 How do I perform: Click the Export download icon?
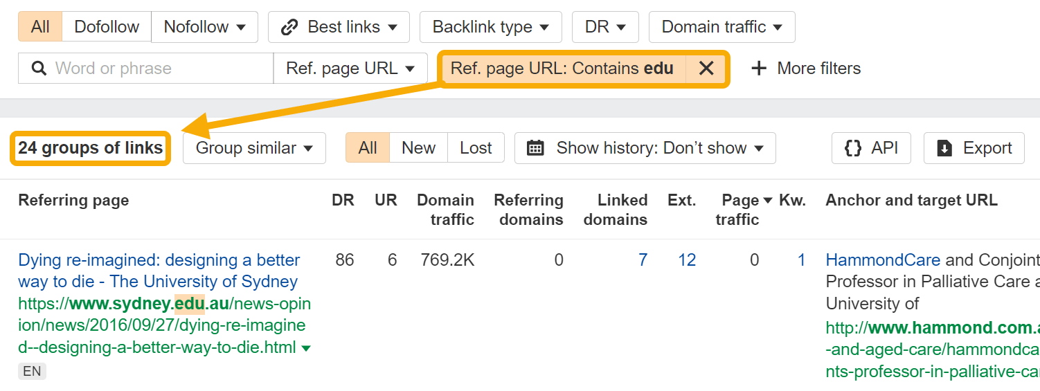point(944,148)
